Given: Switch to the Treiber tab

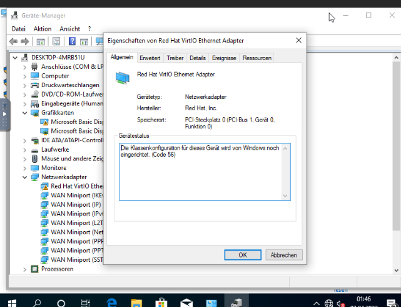Looking at the screenshot, I should click(x=175, y=58).
